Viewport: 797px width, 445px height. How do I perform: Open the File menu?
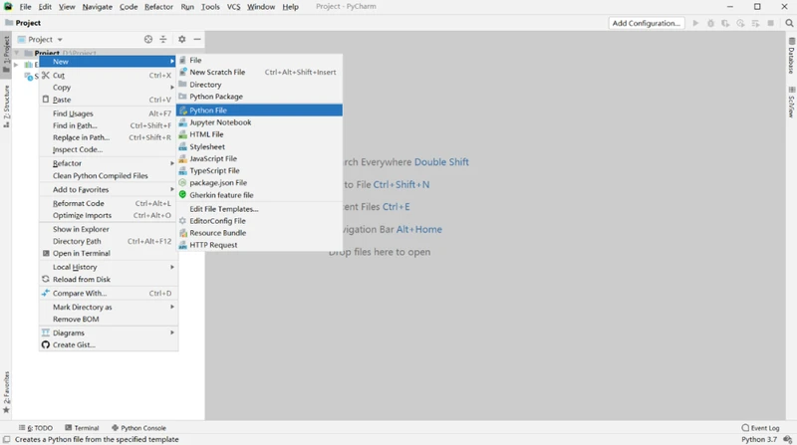pyautogui.click(x=25, y=7)
